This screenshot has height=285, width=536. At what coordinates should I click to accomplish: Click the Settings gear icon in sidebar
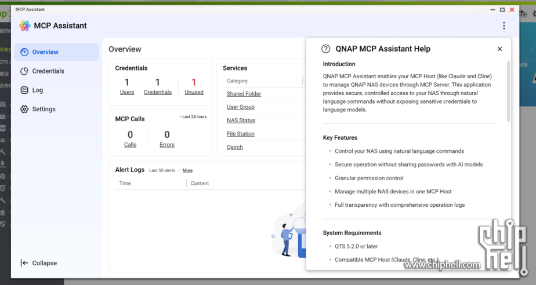[24, 109]
